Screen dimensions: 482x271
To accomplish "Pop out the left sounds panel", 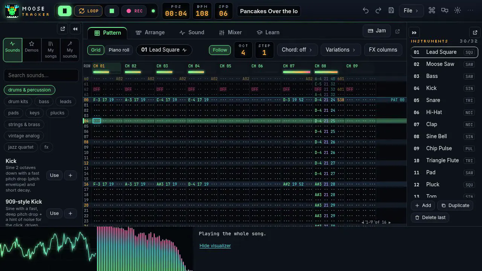I will pyautogui.click(x=63, y=29).
